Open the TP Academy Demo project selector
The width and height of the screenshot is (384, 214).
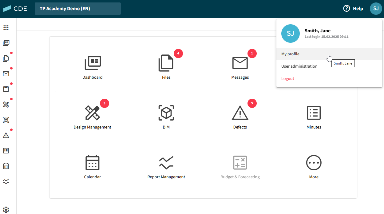pyautogui.click(x=78, y=9)
